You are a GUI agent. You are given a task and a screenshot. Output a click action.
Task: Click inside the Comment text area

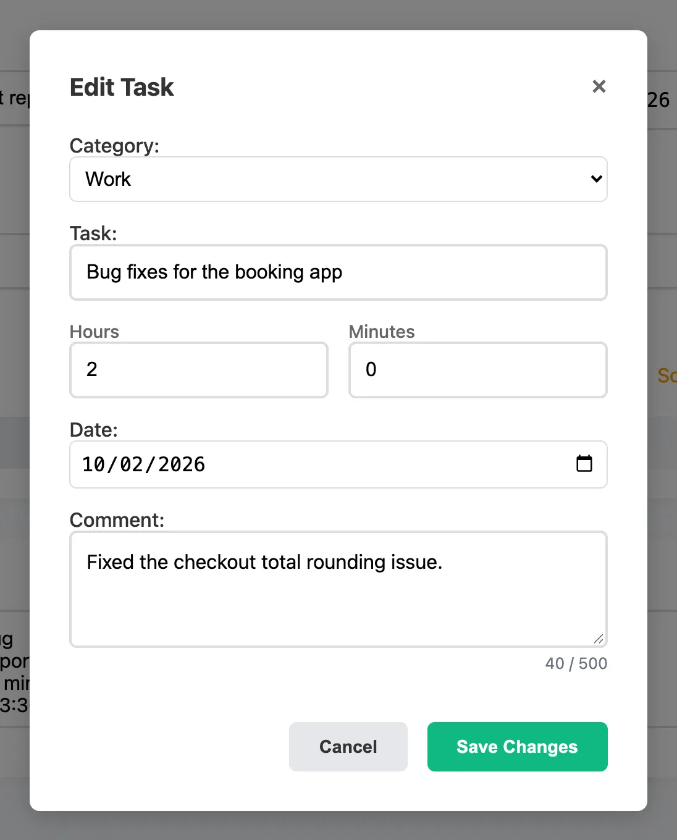click(x=338, y=589)
